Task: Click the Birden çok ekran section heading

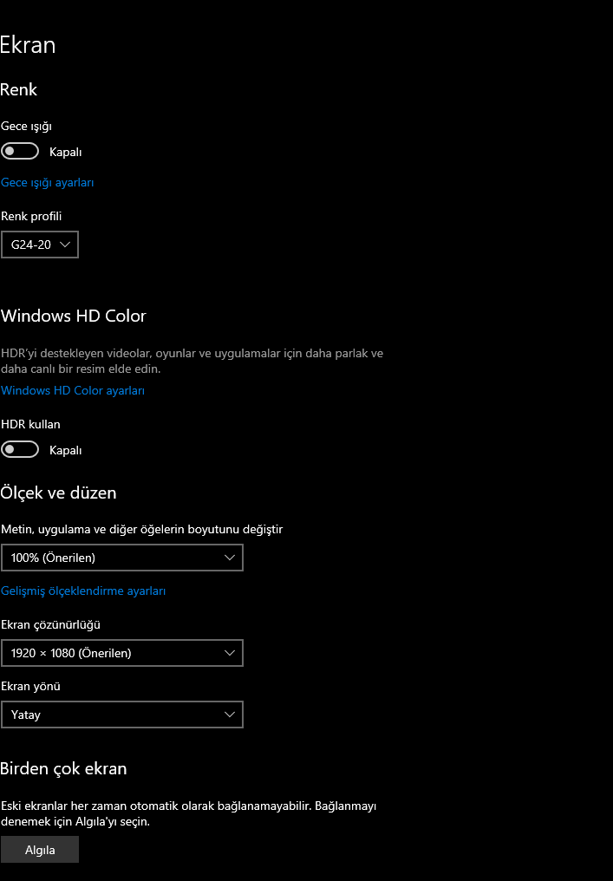Action: [x=64, y=769]
